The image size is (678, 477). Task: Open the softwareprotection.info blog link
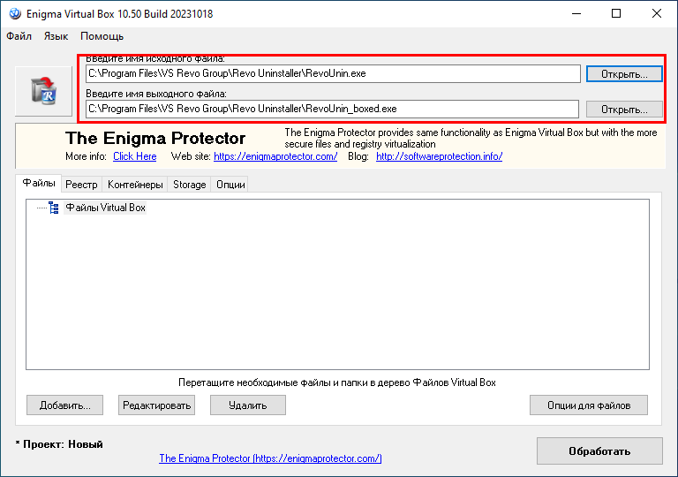coord(439,156)
